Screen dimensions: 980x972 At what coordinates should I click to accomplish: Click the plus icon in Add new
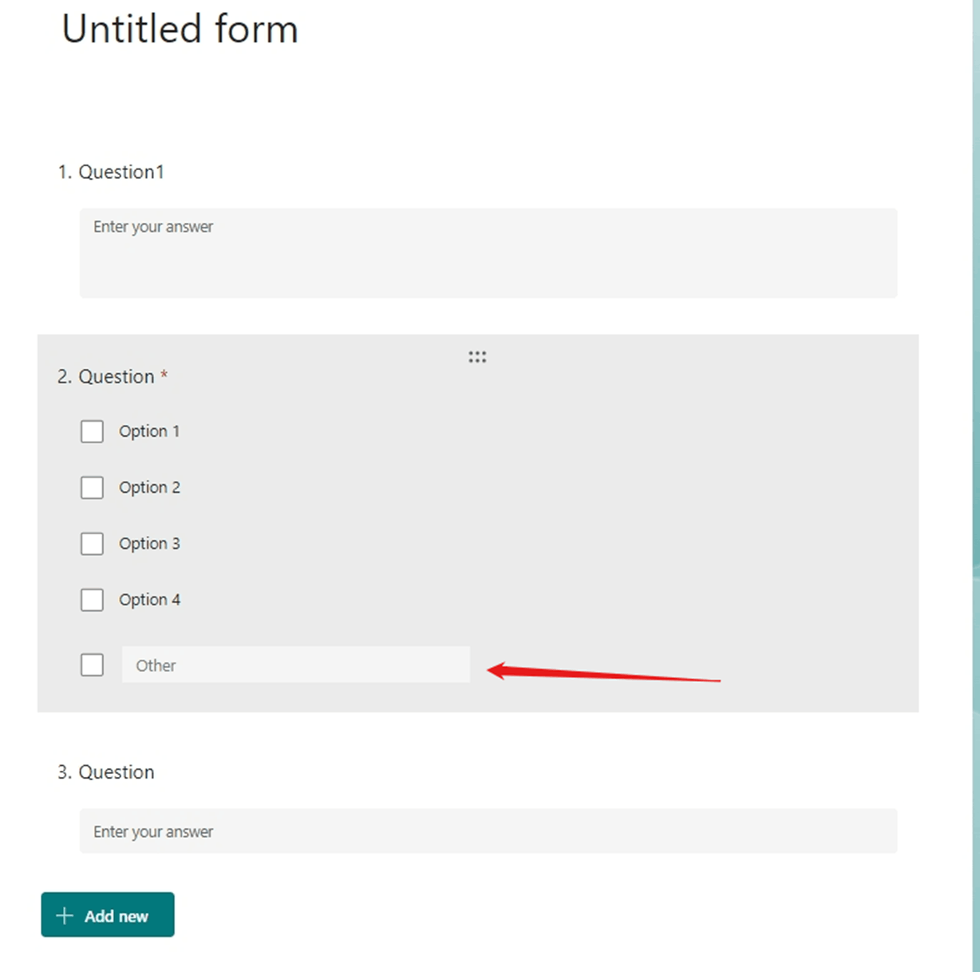(x=65, y=915)
